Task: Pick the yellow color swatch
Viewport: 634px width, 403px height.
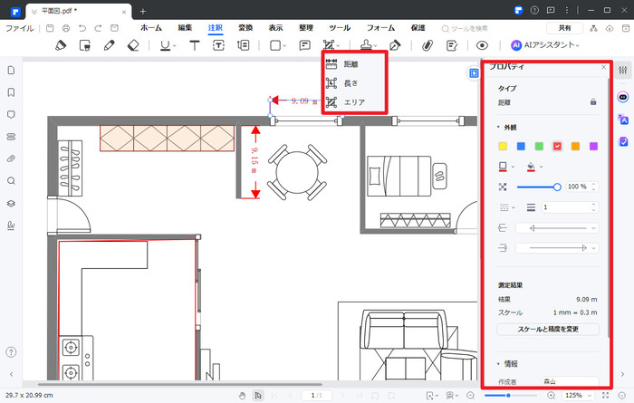Action: click(503, 146)
